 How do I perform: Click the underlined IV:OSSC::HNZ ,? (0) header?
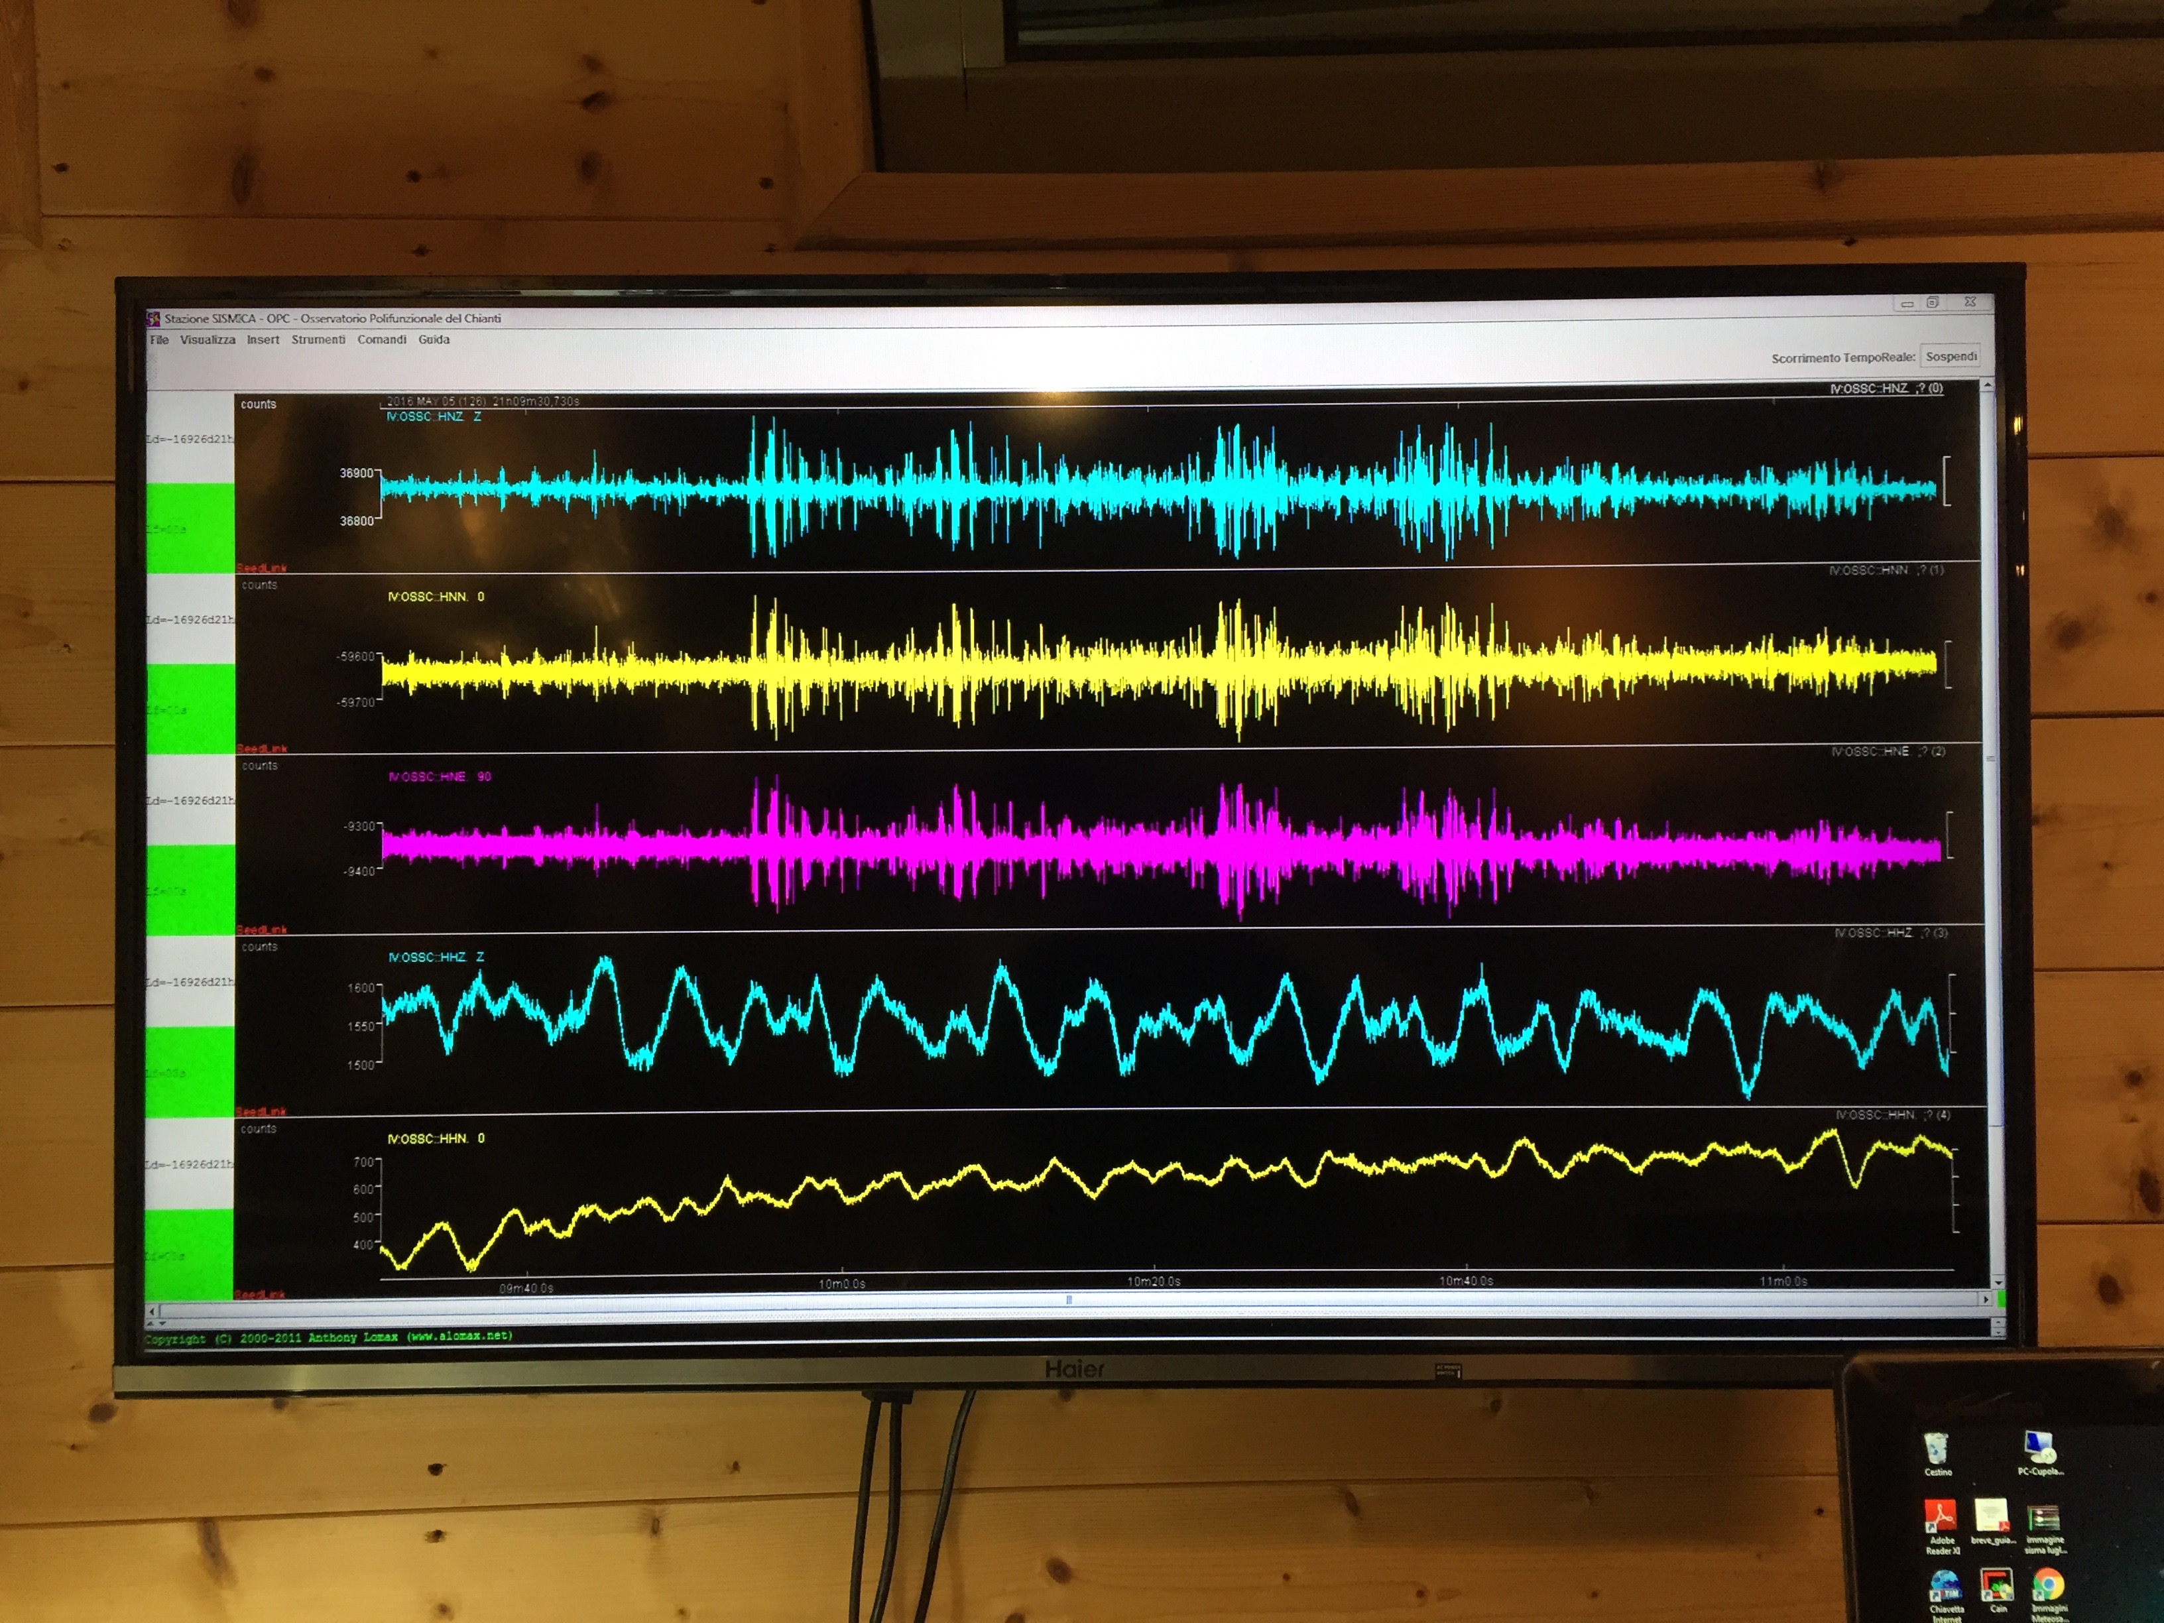(1886, 389)
